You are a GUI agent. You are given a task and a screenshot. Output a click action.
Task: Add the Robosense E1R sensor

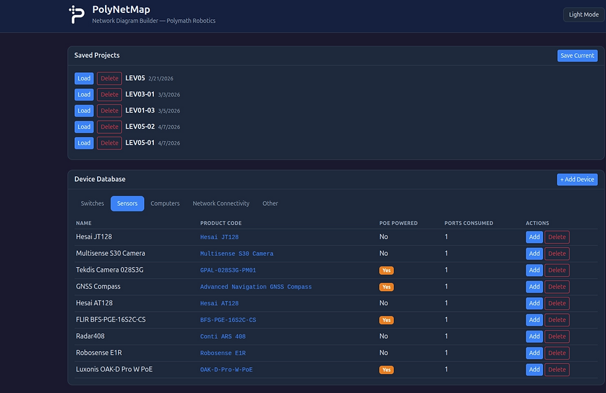coord(534,353)
